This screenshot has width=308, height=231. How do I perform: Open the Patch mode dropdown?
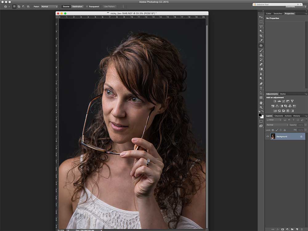click(49, 6)
